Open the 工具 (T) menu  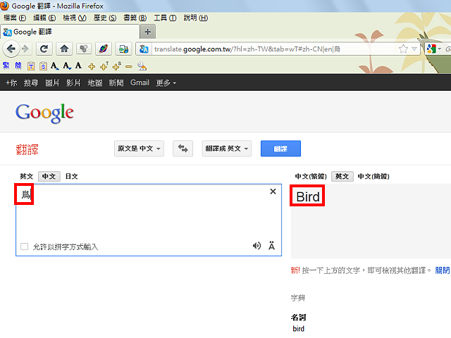coord(165,18)
